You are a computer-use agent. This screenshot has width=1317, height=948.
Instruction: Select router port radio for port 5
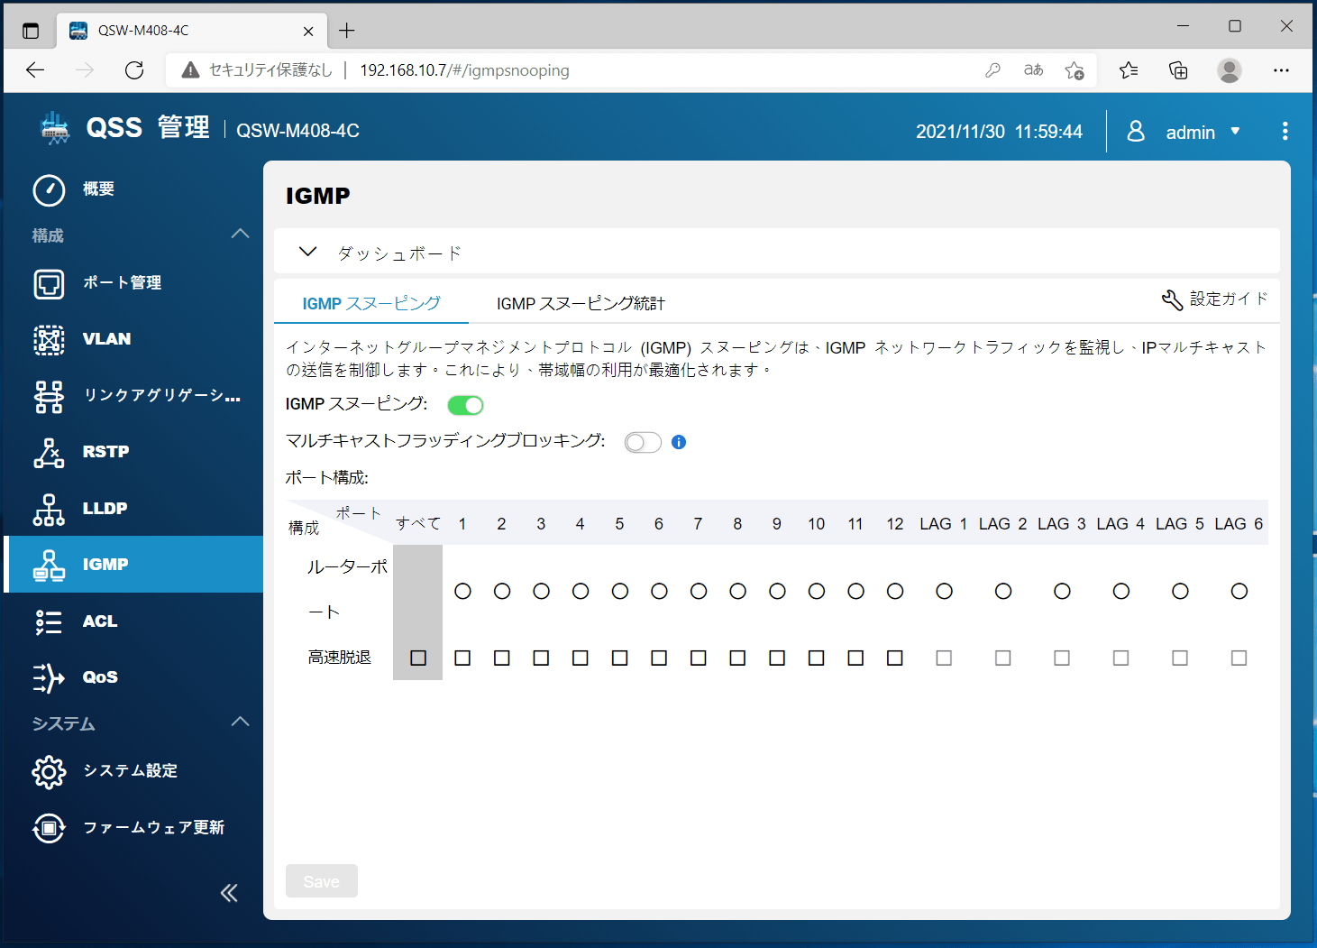point(619,592)
